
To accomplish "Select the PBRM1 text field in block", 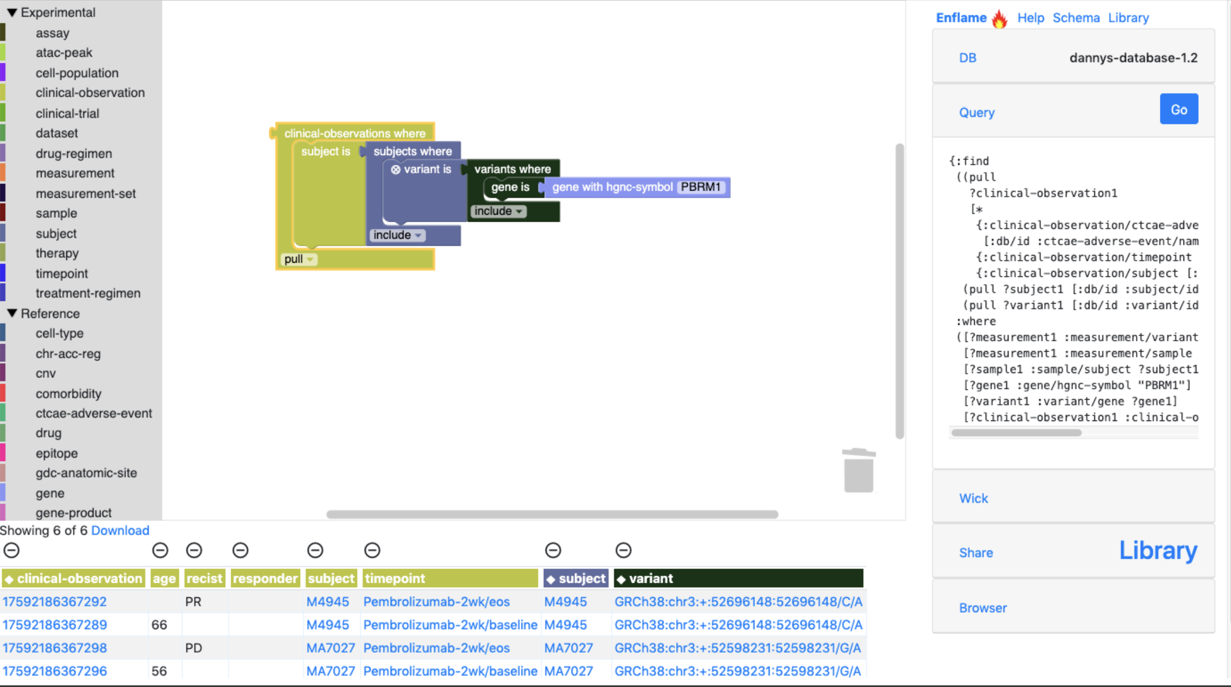I will pos(700,187).
